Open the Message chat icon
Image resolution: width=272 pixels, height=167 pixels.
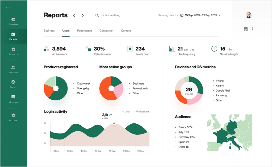[x=13, y=97]
